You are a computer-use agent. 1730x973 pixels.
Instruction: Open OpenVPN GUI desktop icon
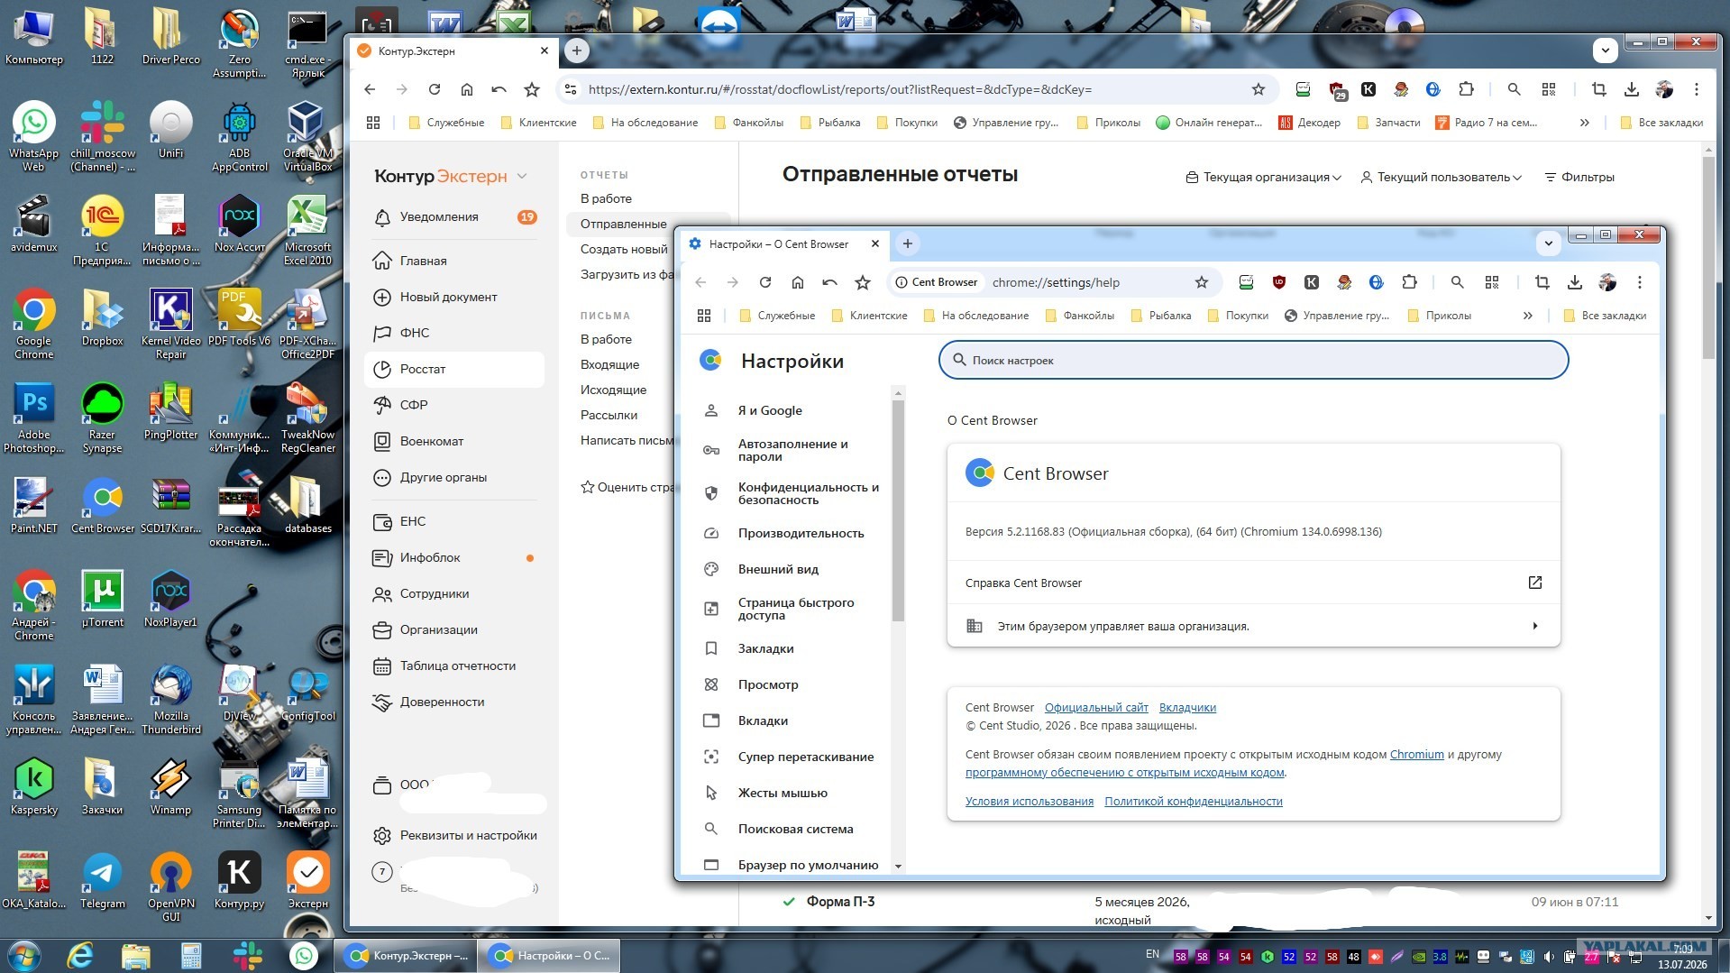click(170, 886)
